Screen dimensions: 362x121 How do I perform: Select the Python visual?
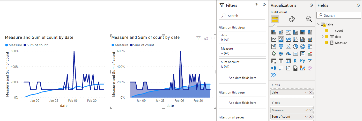(x=303, y=61)
